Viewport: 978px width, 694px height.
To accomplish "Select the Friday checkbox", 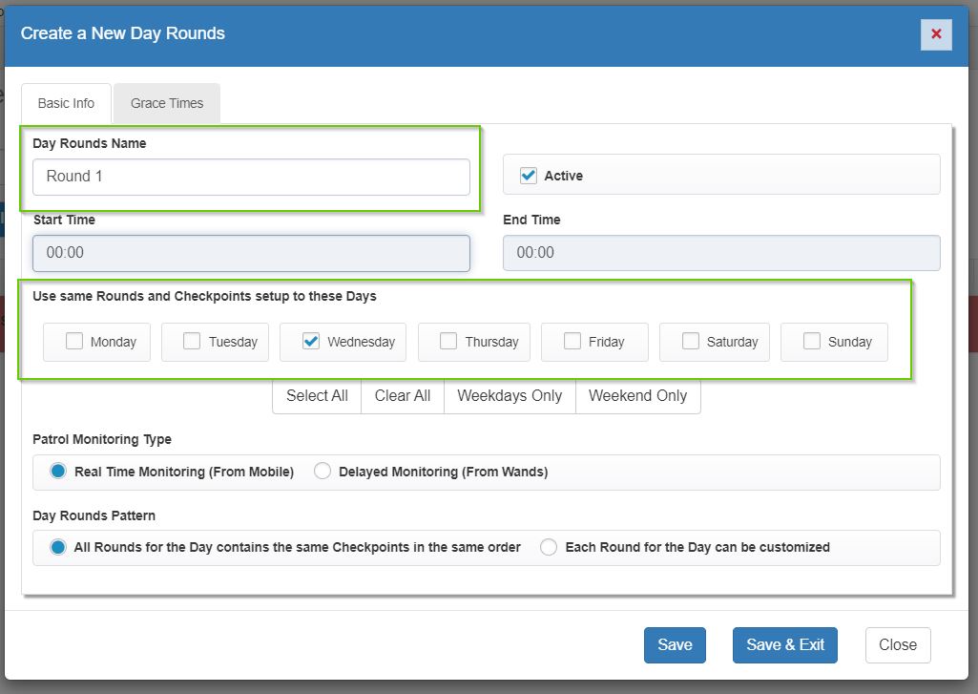I will (x=572, y=342).
